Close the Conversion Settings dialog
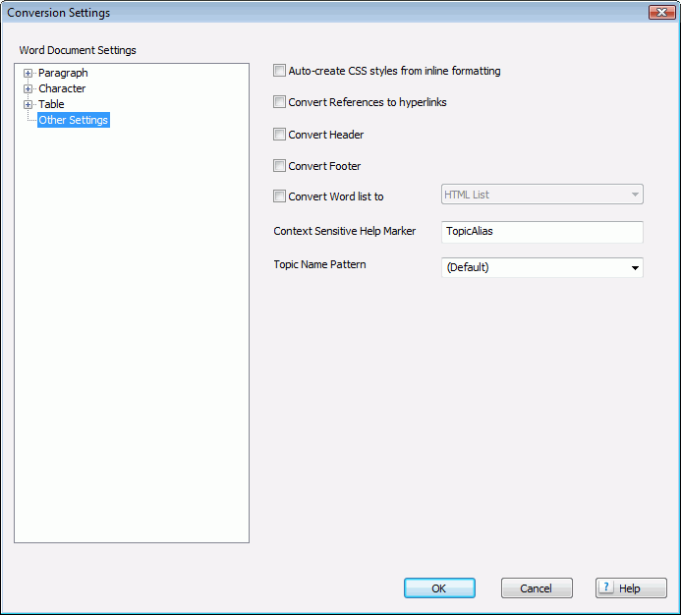Viewport: 681px width, 615px height. 661,13
